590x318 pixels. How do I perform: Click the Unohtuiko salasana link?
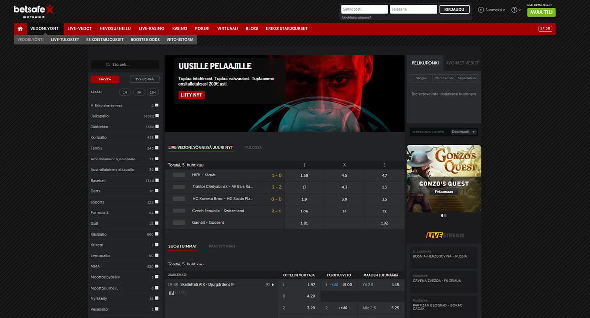[356, 17]
